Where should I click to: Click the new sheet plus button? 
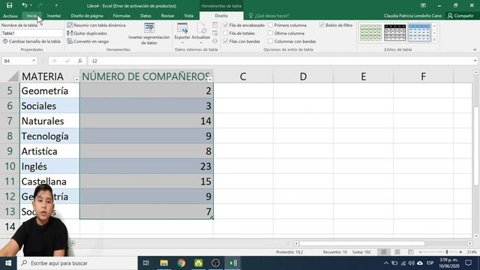pos(73,243)
